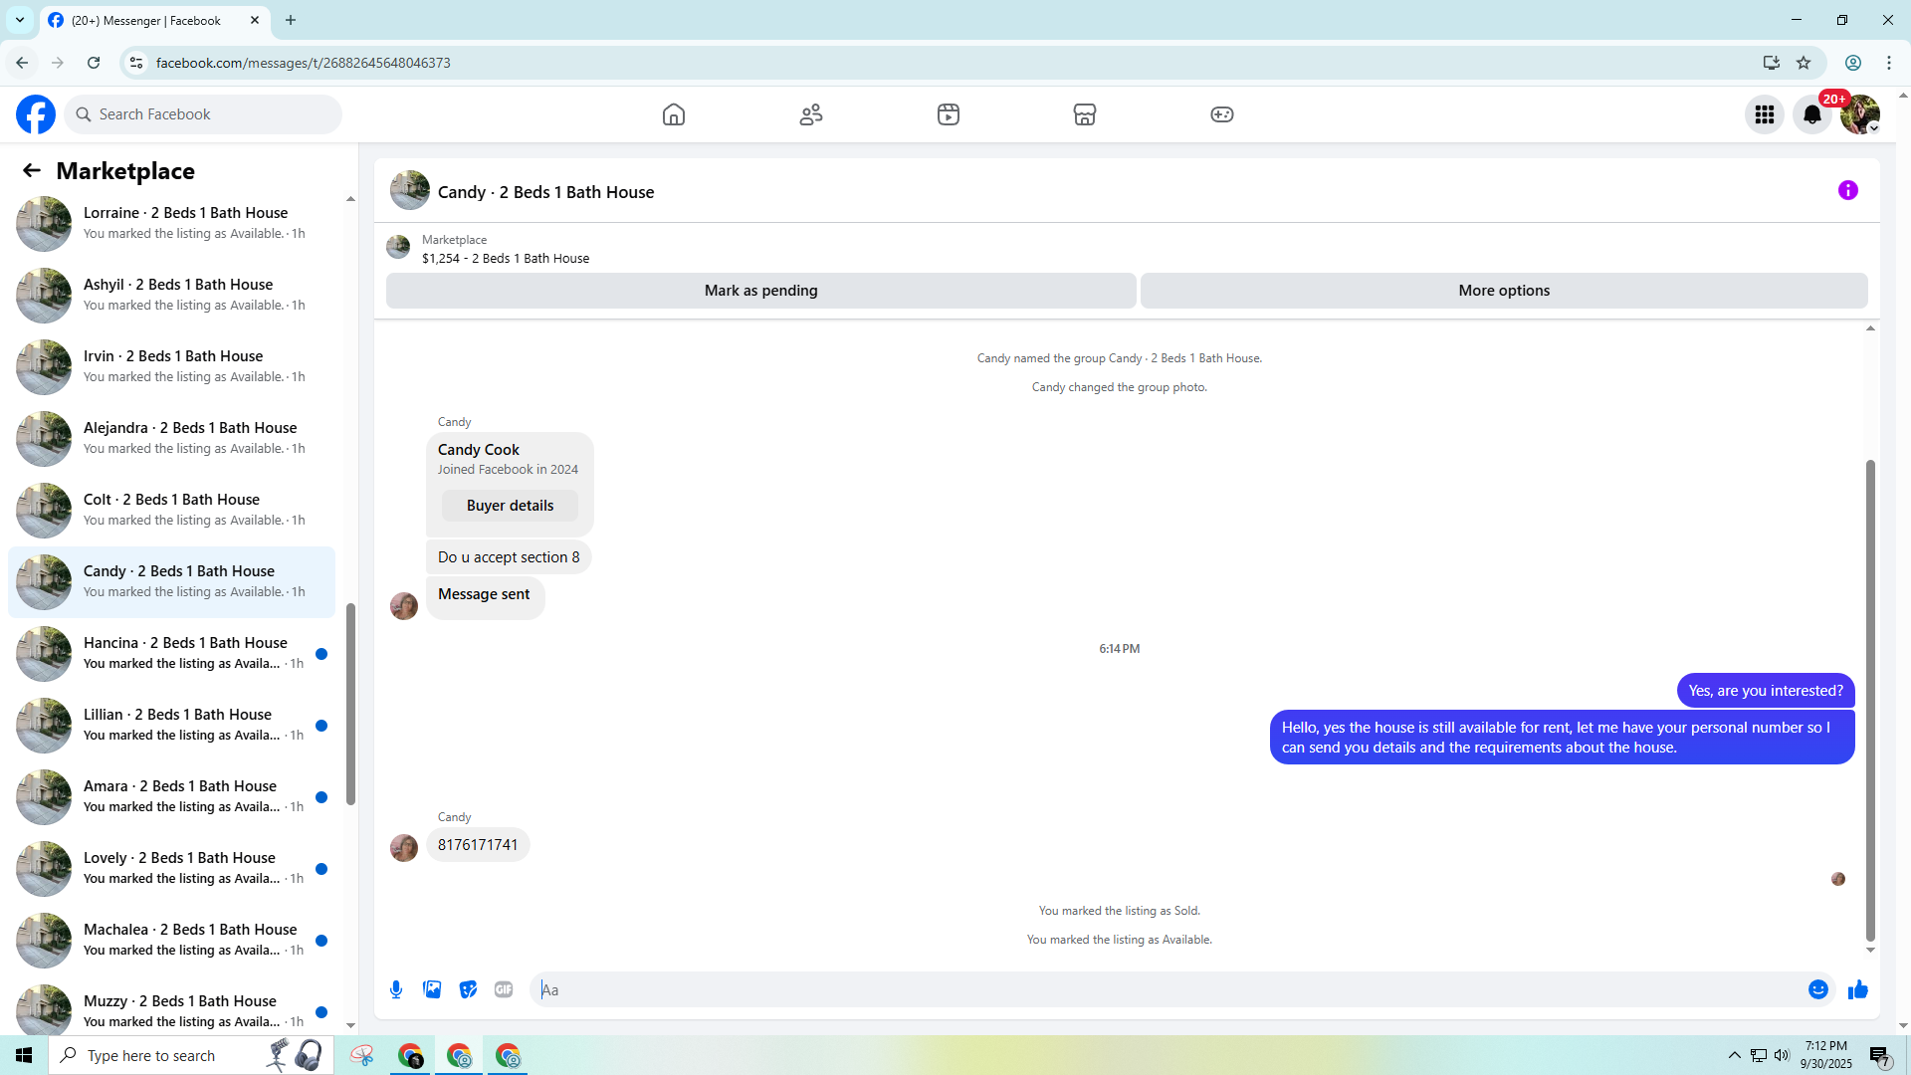Open conversation information icon
The height and width of the screenshot is (1075, 1911).
tap(1848, 190)
